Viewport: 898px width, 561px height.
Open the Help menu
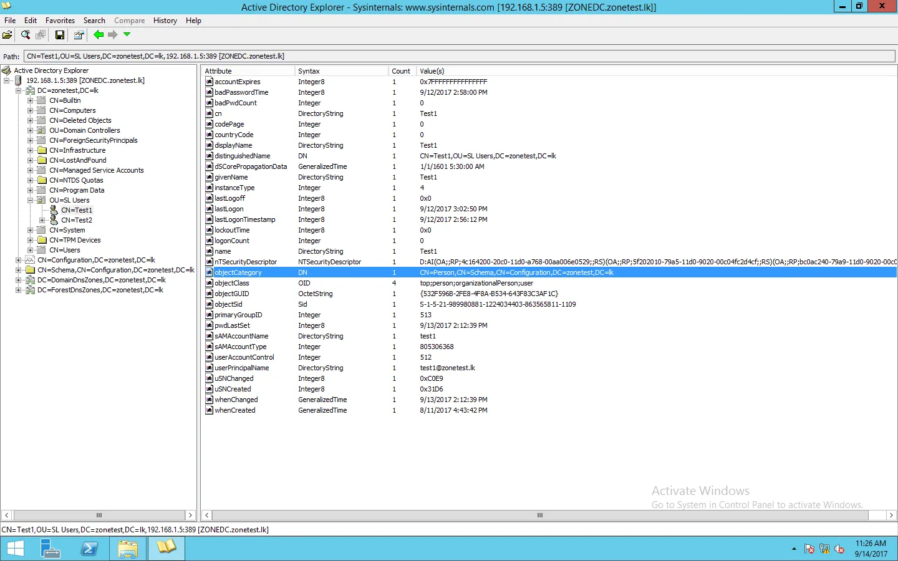click(193, 21)
